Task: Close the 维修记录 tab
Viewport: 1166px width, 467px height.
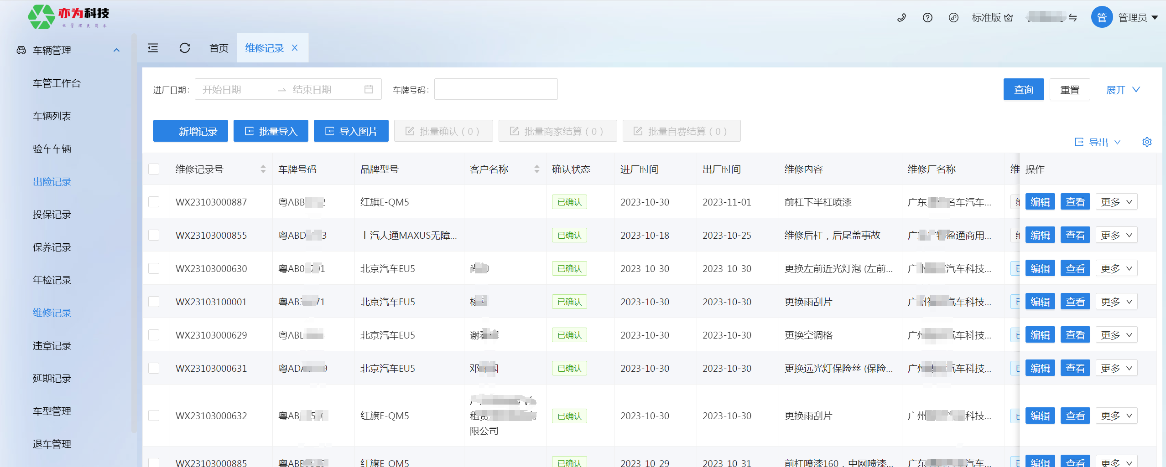Action: click(295, 48)
